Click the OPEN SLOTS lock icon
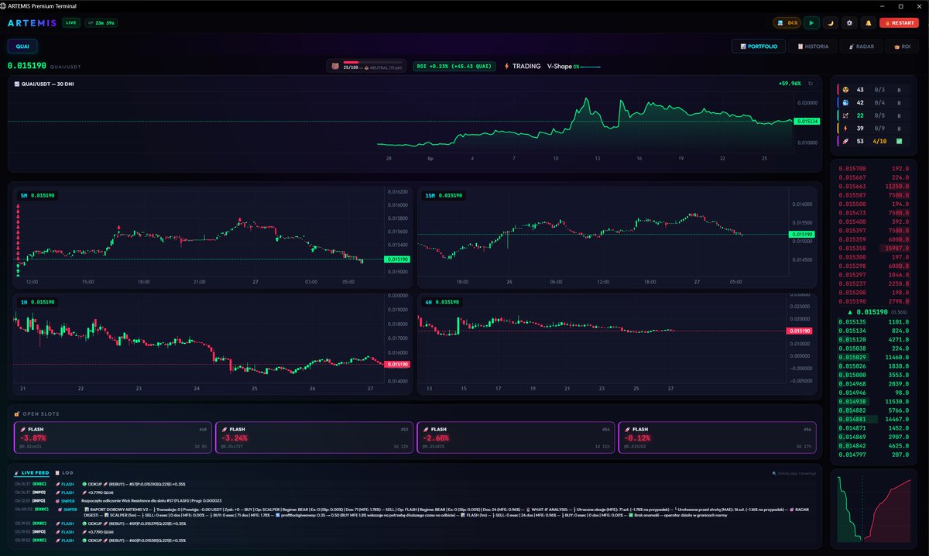Screen dimensions: 929x556 click(17, 413)
